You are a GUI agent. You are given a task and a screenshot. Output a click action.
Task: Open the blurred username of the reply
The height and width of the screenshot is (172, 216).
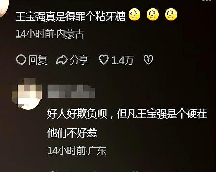coord(71,91)
